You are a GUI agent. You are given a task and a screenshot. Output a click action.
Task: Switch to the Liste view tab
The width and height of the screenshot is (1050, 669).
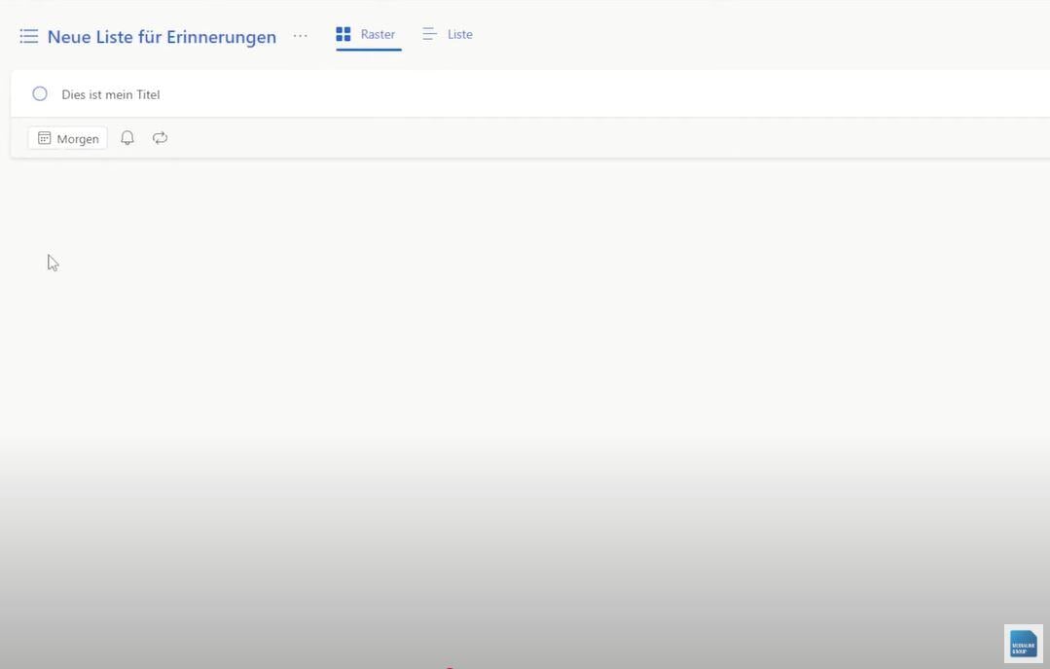[448, 34]
